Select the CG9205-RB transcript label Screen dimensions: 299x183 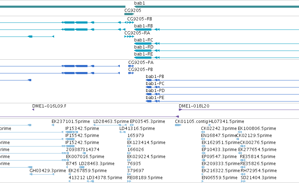pyautogui.click(x=139, y=19)
